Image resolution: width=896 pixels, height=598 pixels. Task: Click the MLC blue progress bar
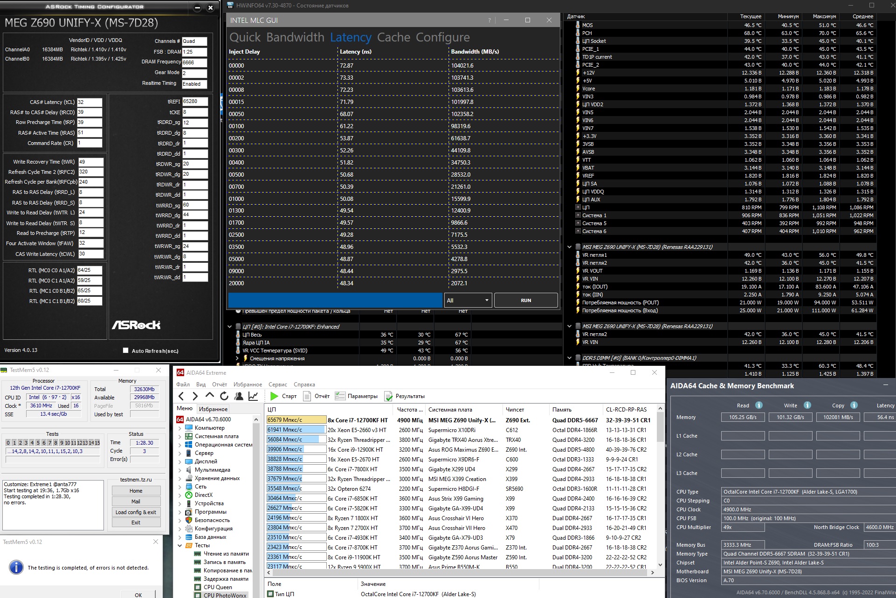(335, 300)
